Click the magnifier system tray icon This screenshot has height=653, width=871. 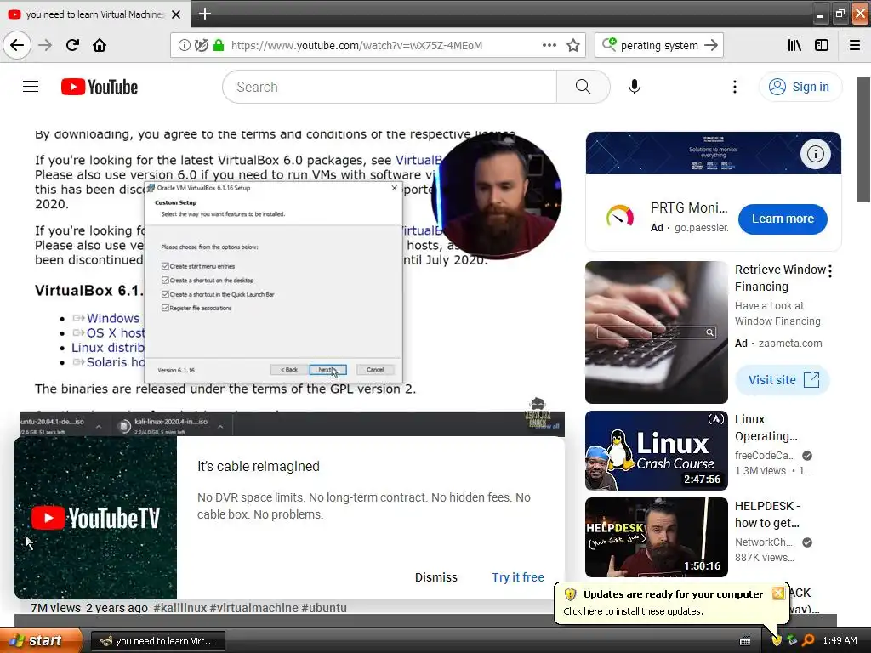point(808,640)
